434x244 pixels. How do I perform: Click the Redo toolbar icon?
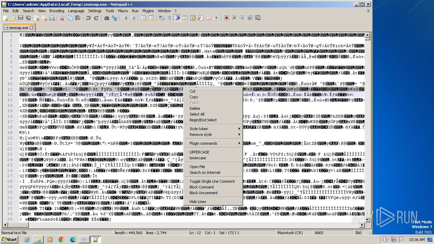(x=96, y=18)
